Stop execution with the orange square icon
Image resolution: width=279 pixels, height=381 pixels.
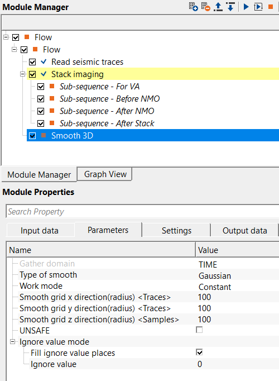[271, 7]
